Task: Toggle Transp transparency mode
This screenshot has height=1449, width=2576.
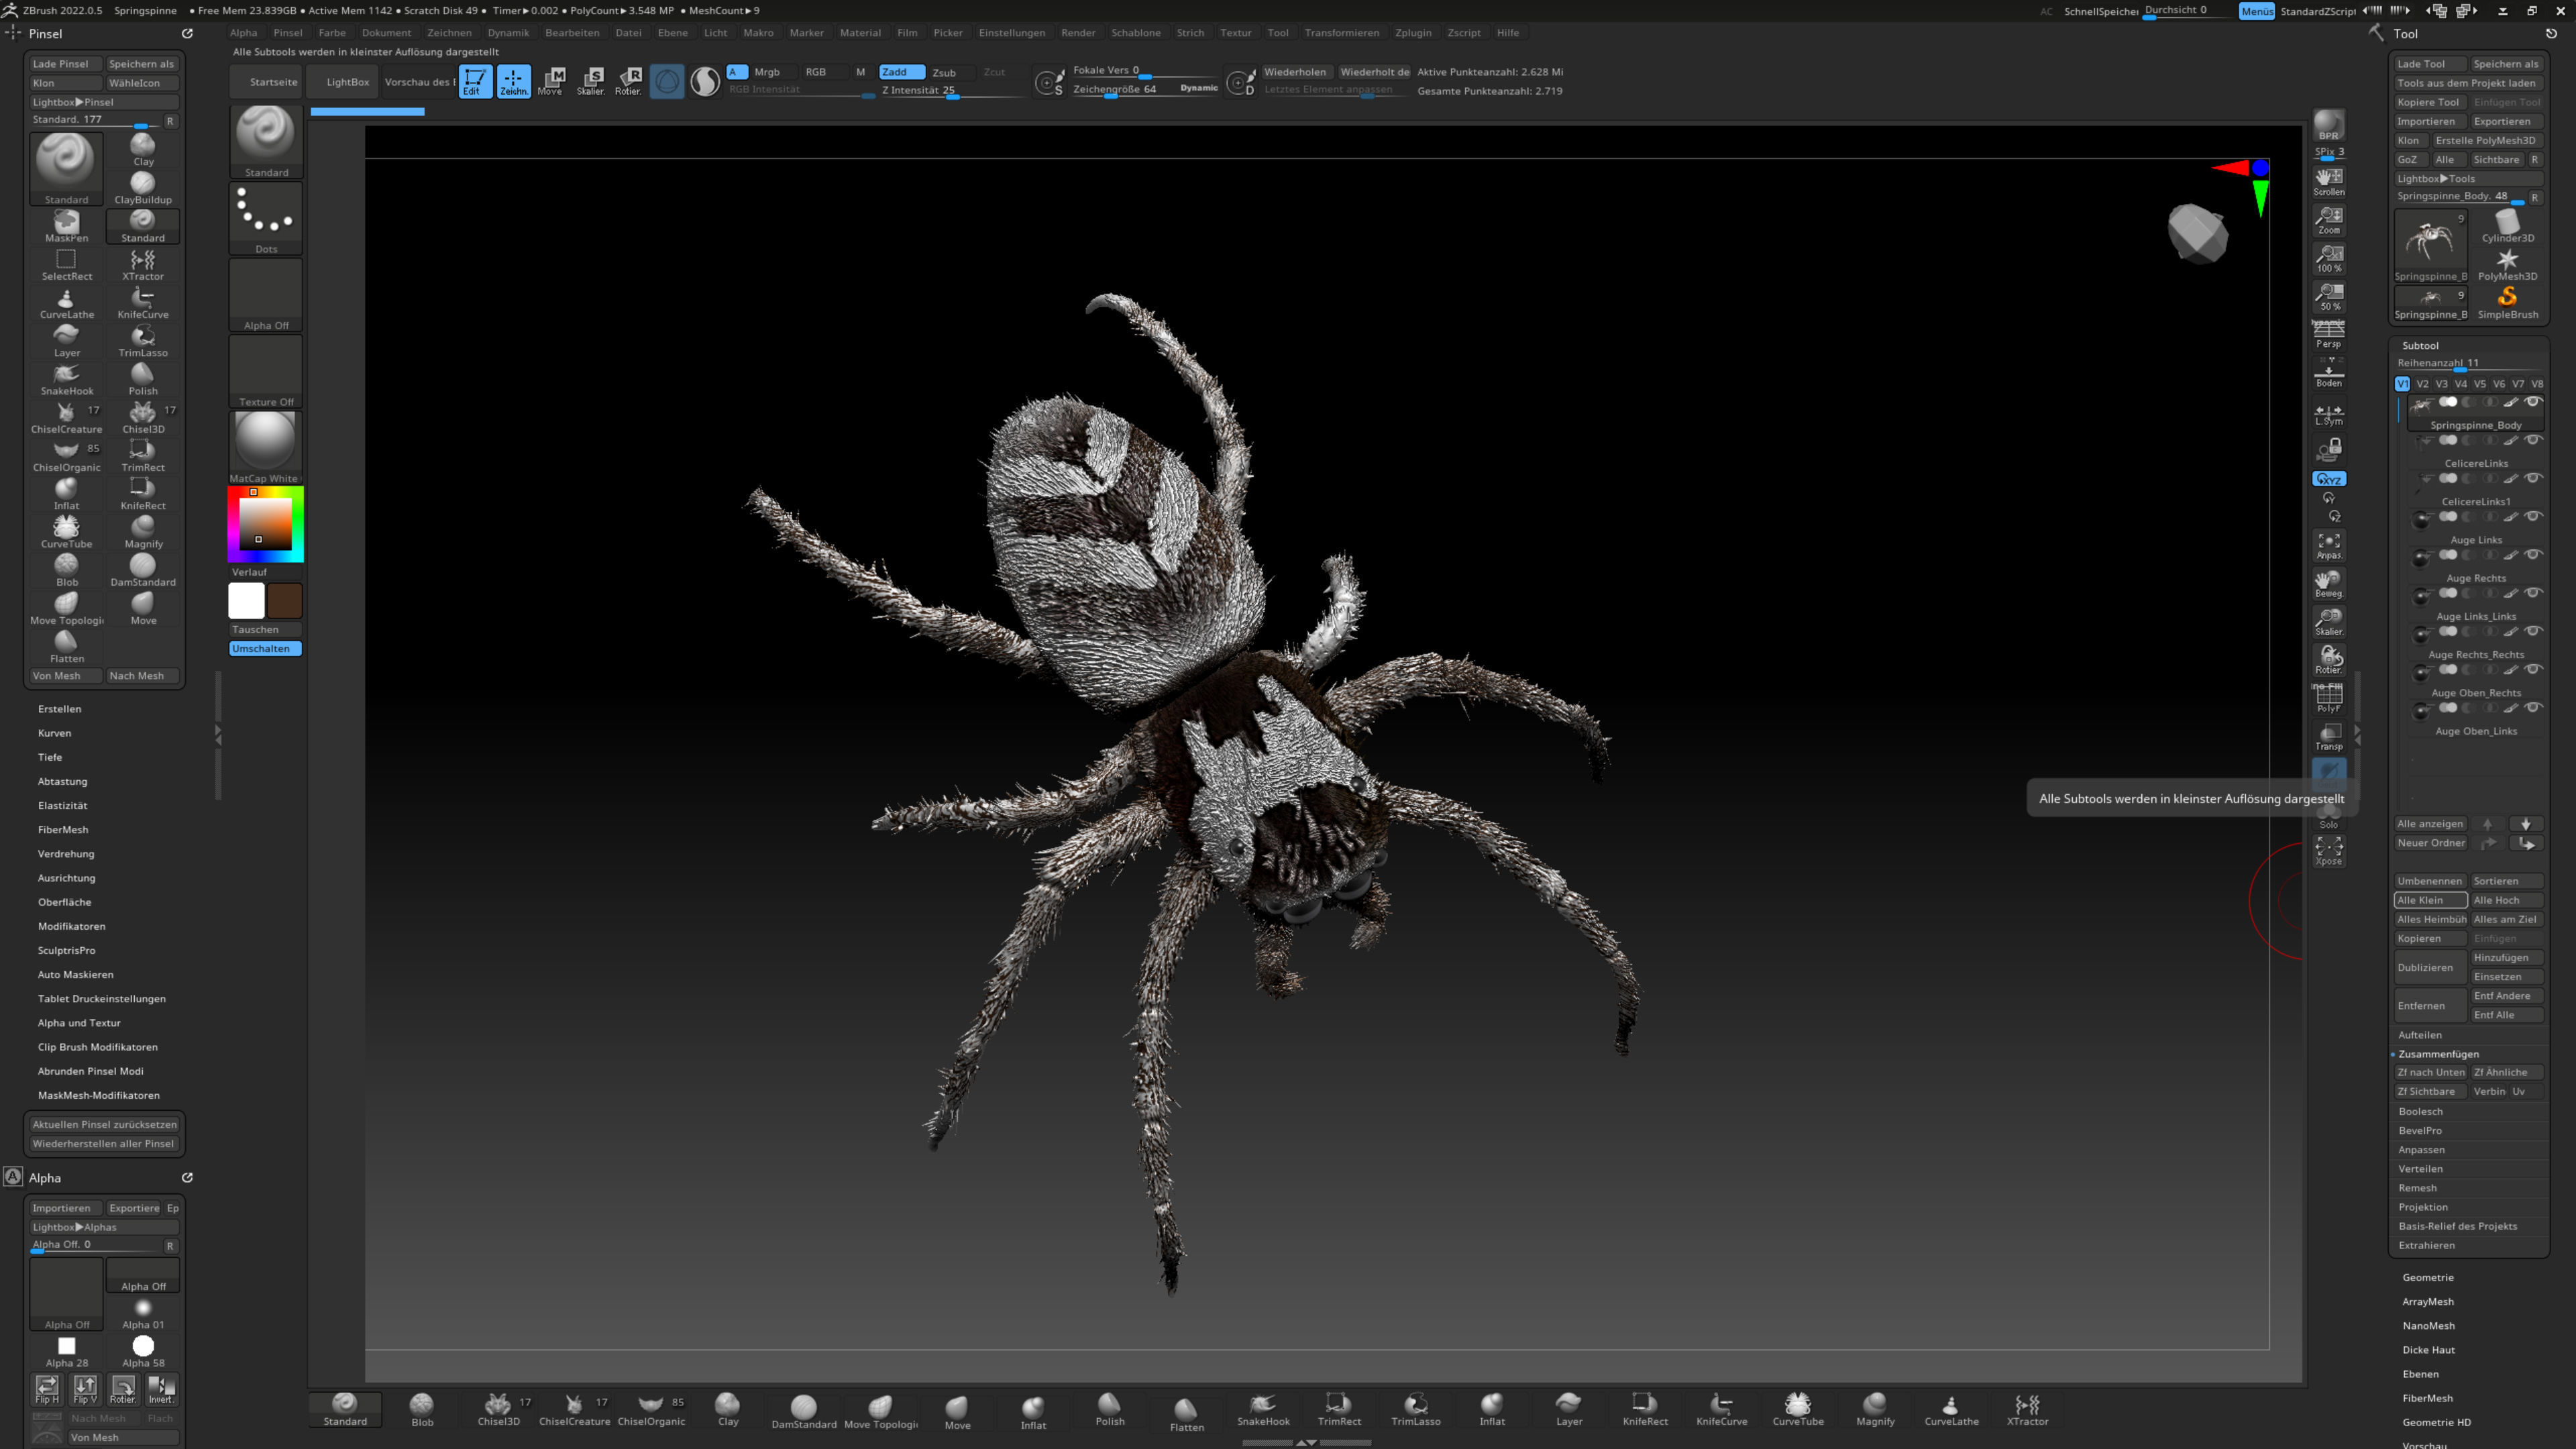Action: pyautogui.click(x=2328, y=737)
